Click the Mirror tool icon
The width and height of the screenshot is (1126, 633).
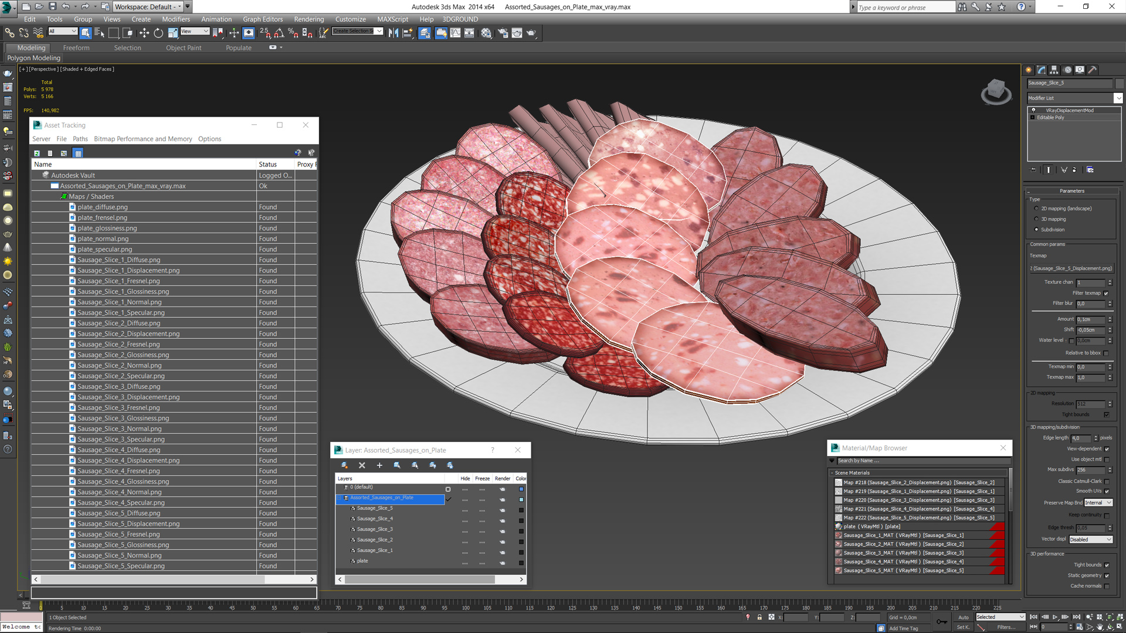click(x=393, y=33)
